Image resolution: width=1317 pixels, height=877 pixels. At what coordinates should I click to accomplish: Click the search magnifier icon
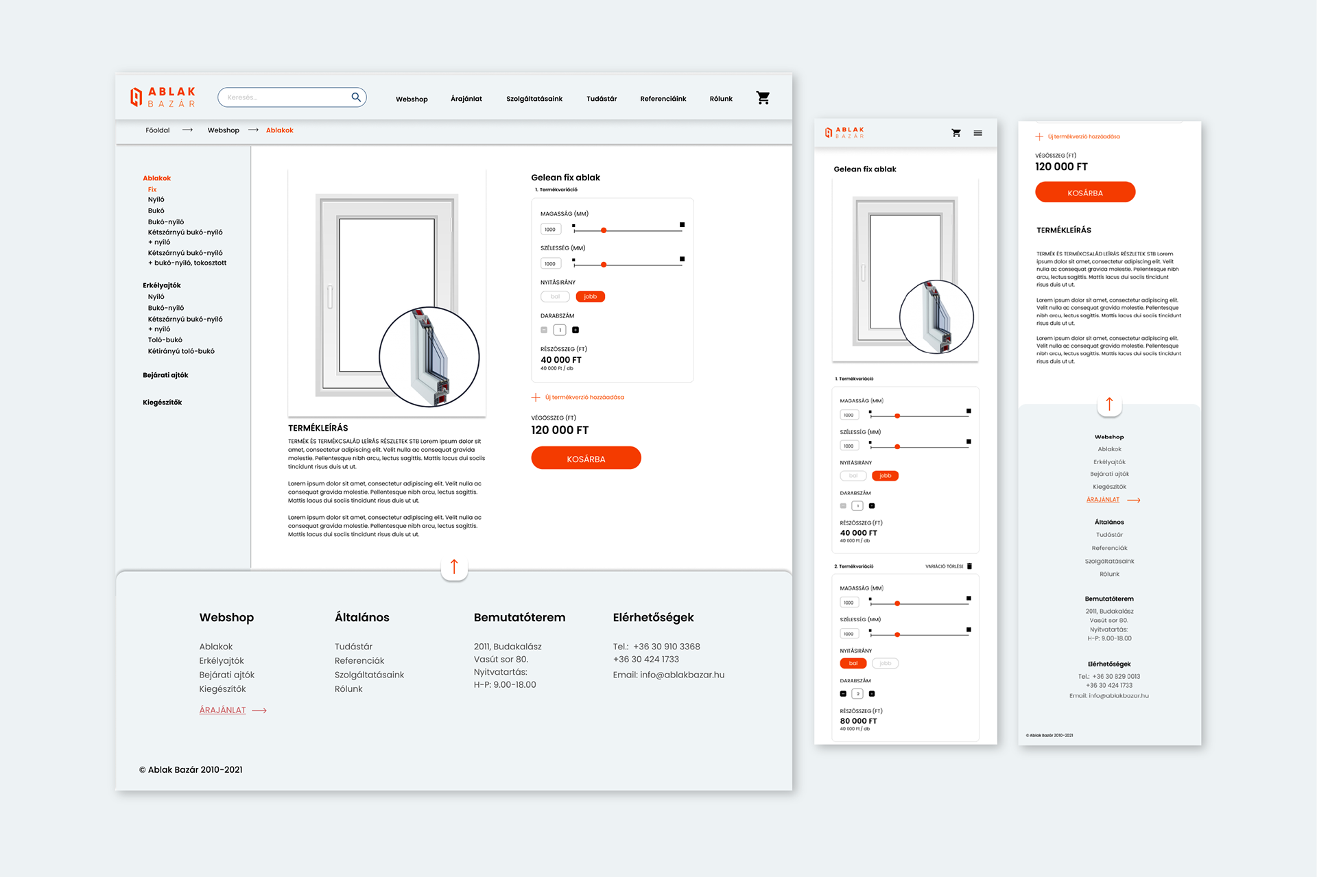coord(356,97)
